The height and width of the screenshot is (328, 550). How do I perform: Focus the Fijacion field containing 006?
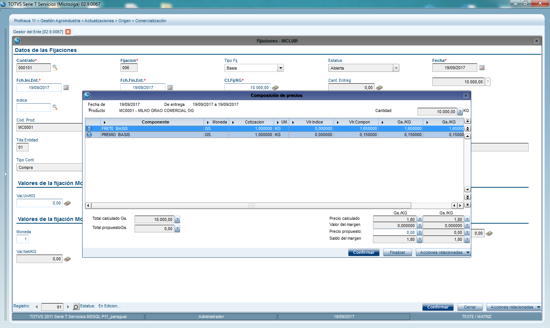129,68
